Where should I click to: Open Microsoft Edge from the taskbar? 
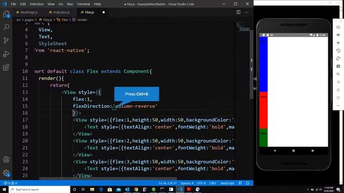tap(101, 189)
